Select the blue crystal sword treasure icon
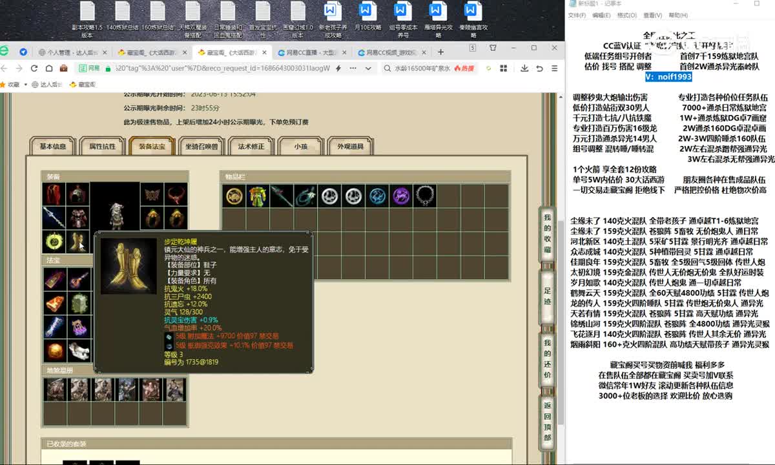 point(55,327)
